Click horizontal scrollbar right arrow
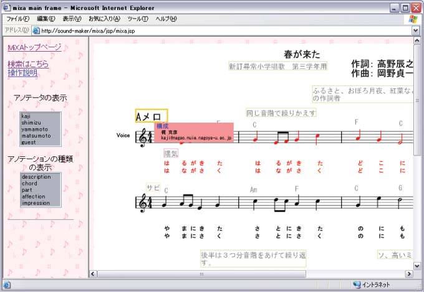The height and width of the screenshot is (292, 424). click(x=409, y=274)
